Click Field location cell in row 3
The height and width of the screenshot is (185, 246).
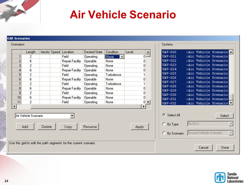coord(72,66)
